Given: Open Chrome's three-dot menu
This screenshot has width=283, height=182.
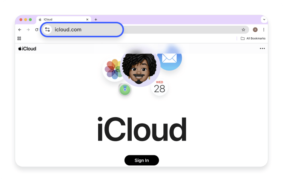Looking at the screenshot, I should (264, 30).
